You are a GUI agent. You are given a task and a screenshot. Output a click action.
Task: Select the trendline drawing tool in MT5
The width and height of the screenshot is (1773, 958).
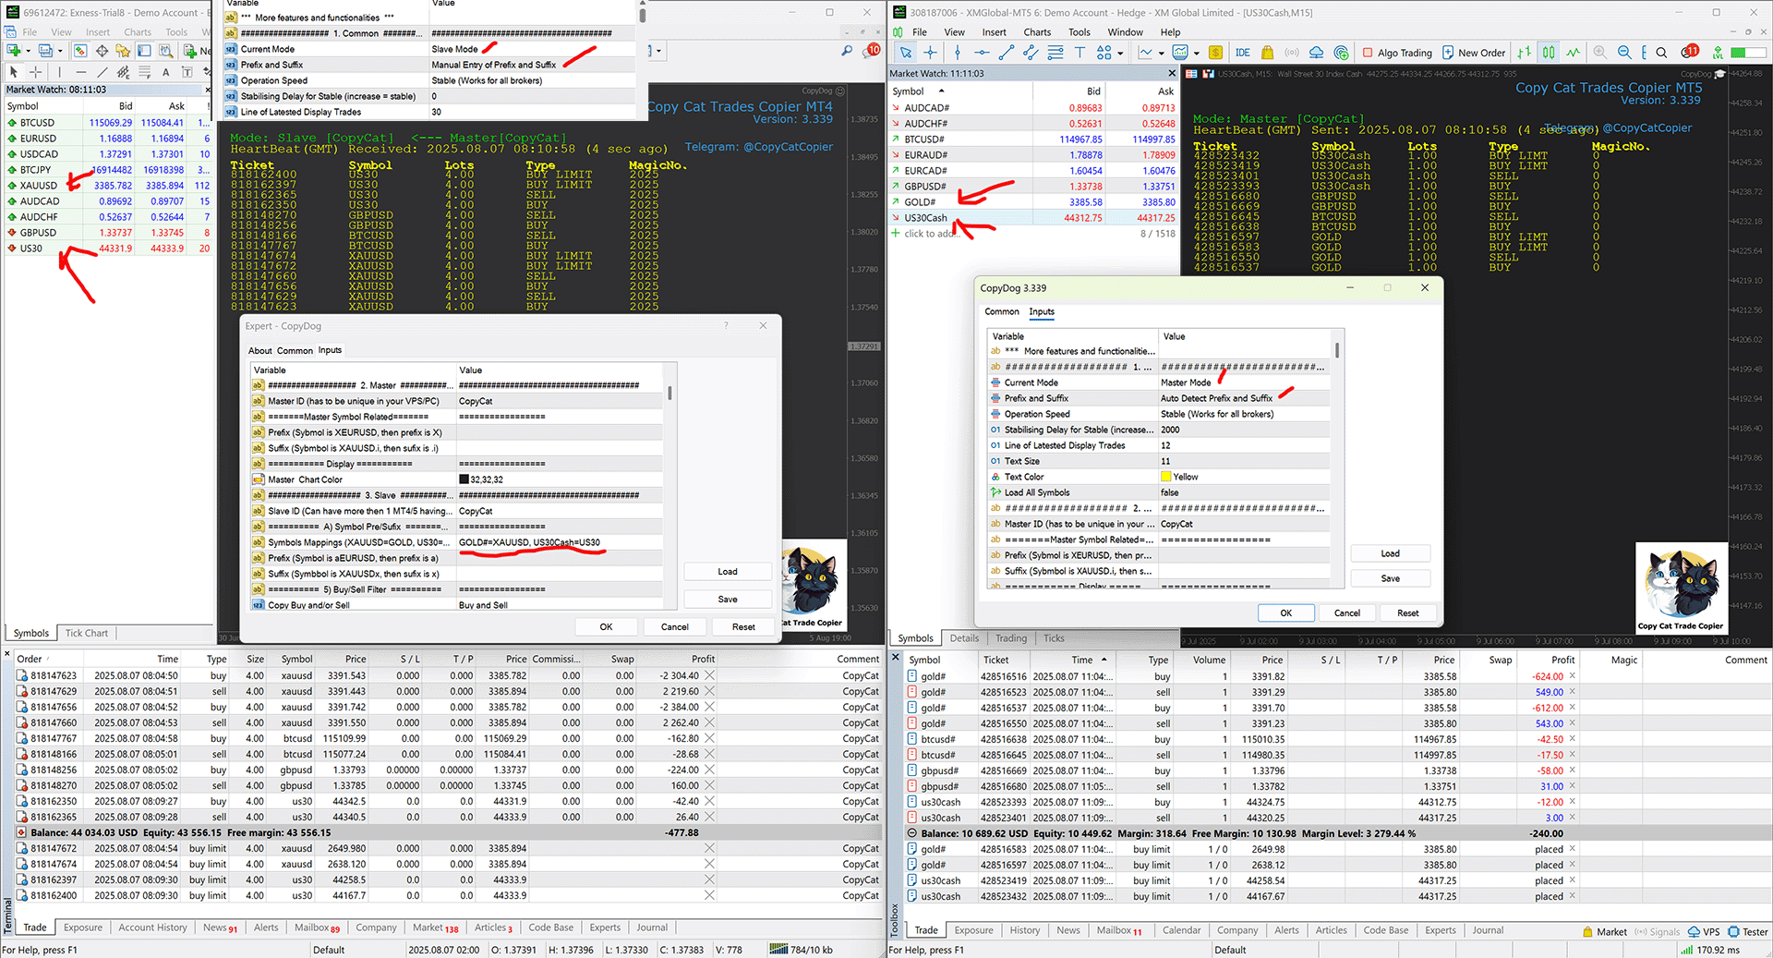point(1007,53)
